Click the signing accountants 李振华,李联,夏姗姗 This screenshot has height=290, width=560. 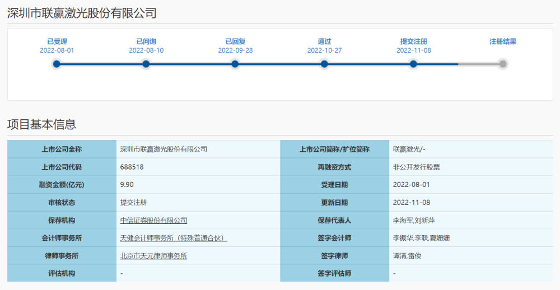coord(422,238)
